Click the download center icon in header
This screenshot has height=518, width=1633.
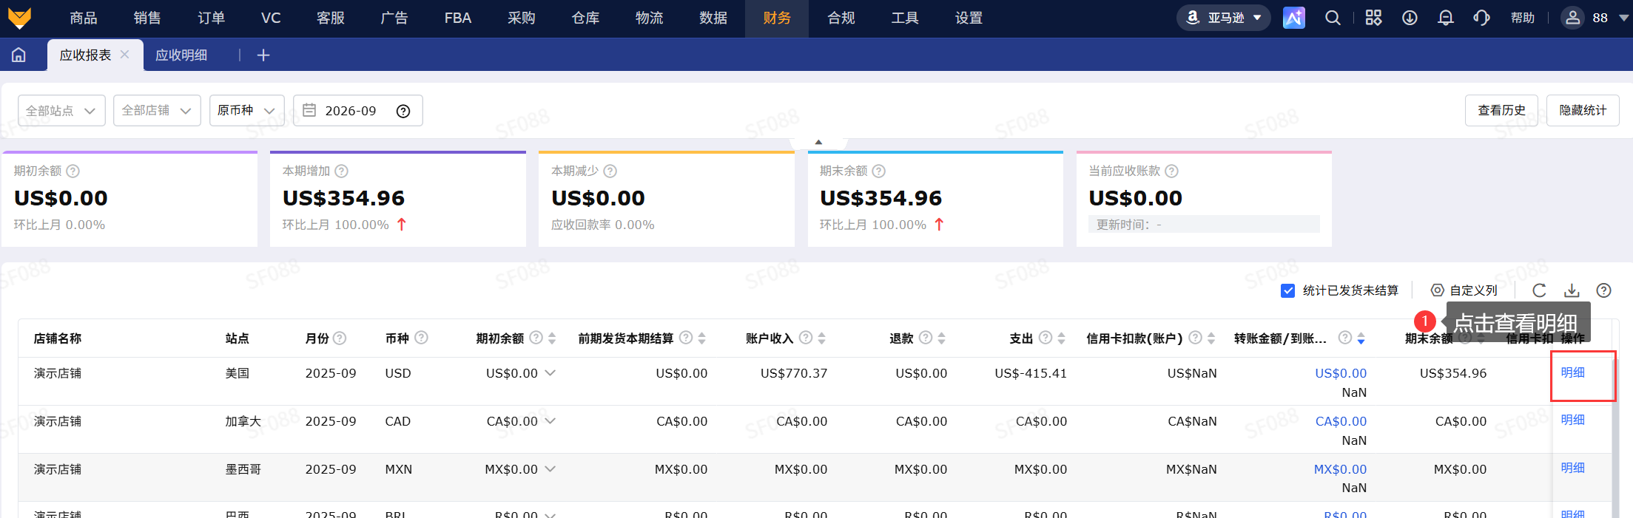point(1410,18)
